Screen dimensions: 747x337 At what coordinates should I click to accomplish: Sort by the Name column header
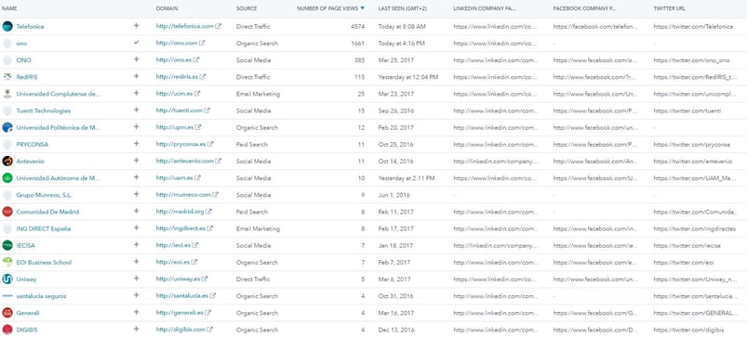tap(9, 8)
